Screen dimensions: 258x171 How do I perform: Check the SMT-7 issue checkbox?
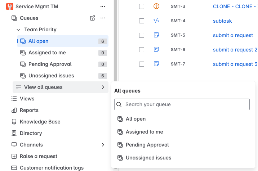tap(142, 64)
